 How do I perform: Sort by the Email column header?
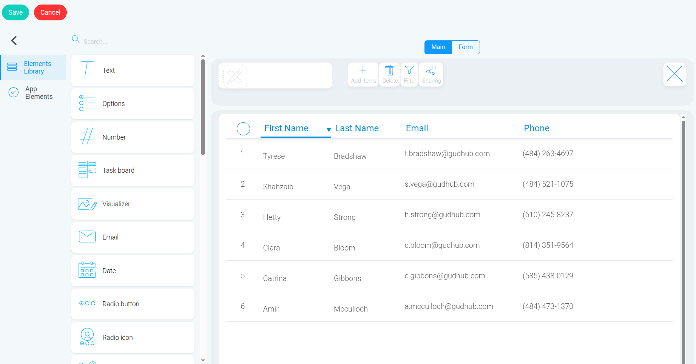click(x=417, y=128)
